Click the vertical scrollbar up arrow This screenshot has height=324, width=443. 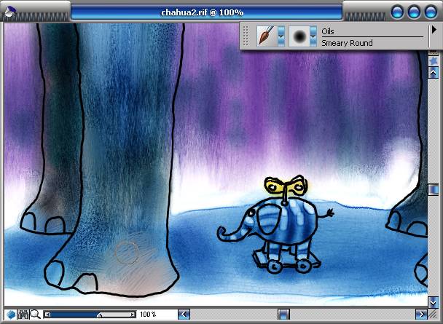433,73
